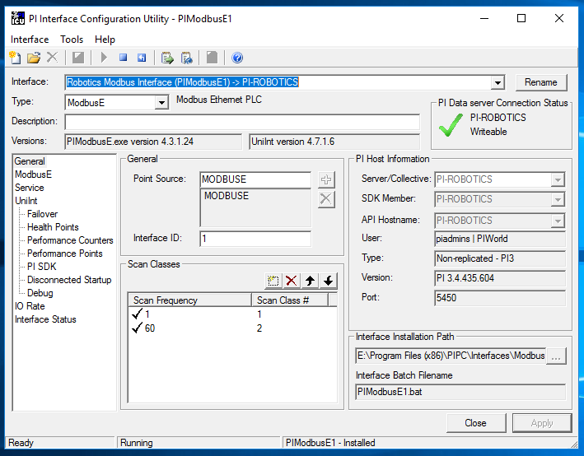Open the Help menu
584x456 pixels.
coord(105,39)
